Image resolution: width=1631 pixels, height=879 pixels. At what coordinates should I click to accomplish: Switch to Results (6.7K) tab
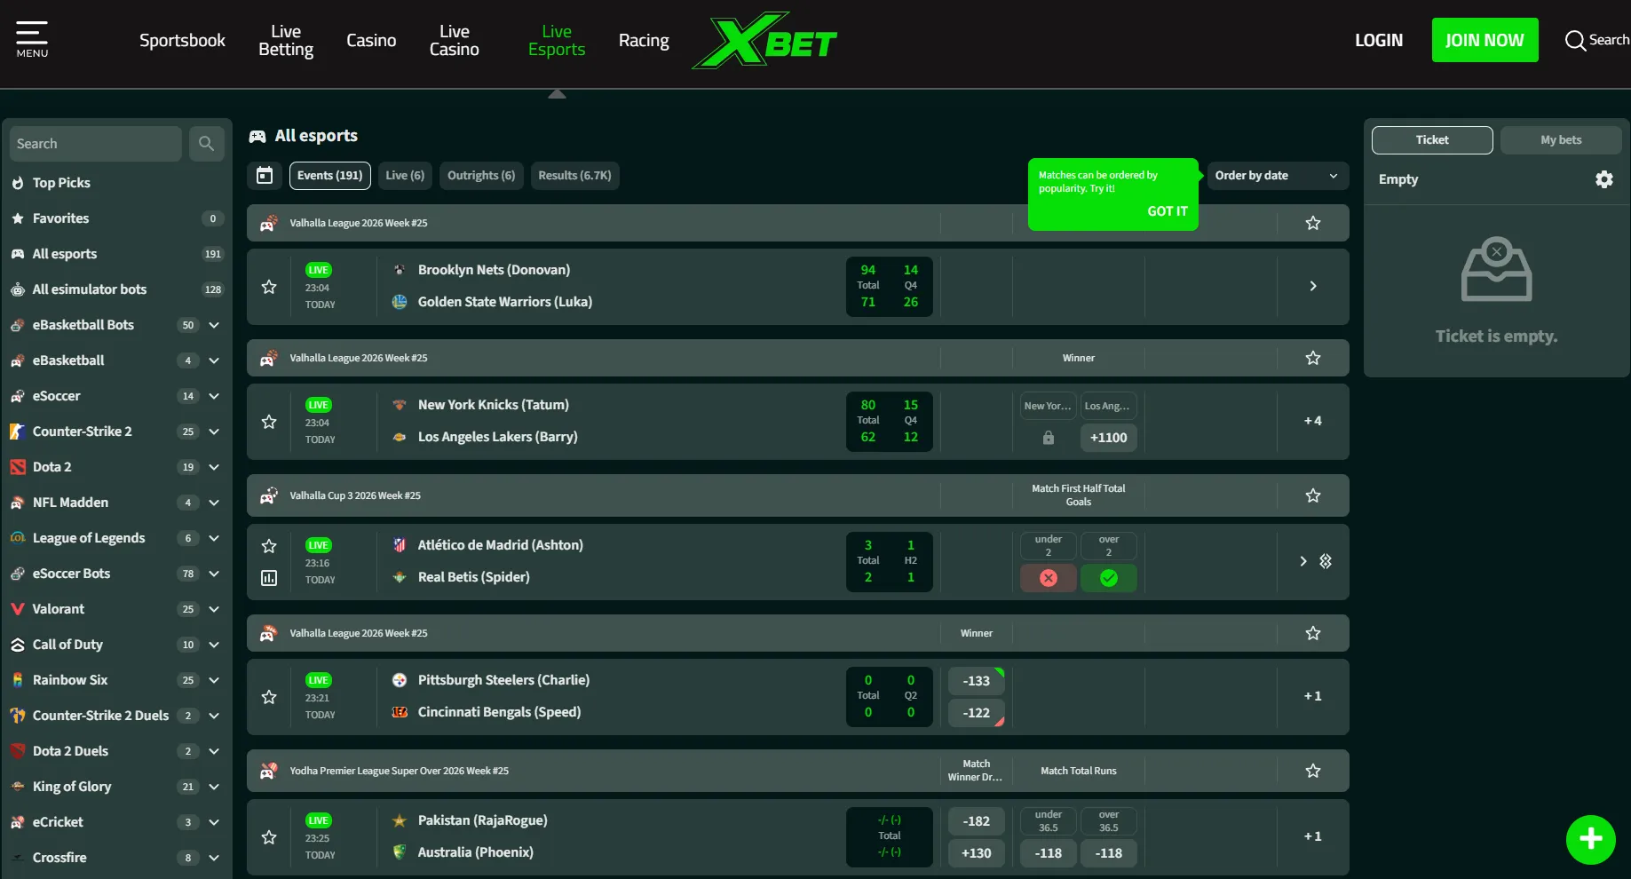click(x=574, y=176)
